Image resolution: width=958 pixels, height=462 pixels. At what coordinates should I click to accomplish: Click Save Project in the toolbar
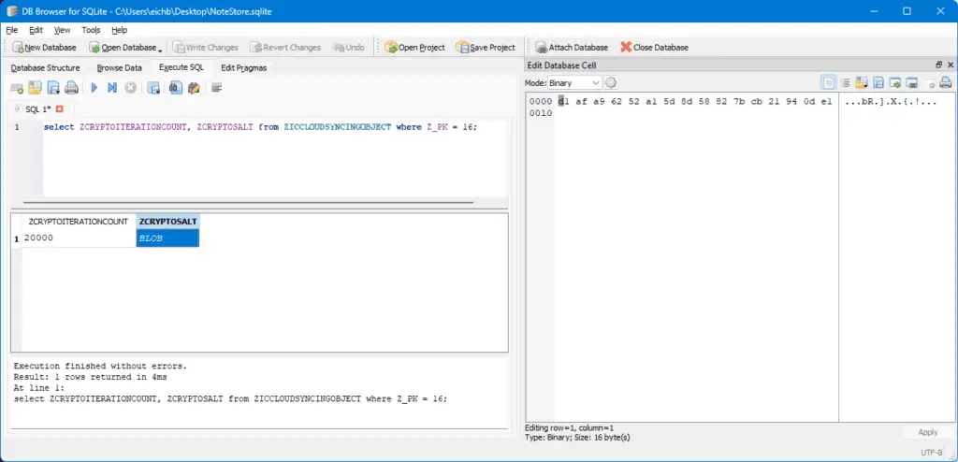click(486, 47)
